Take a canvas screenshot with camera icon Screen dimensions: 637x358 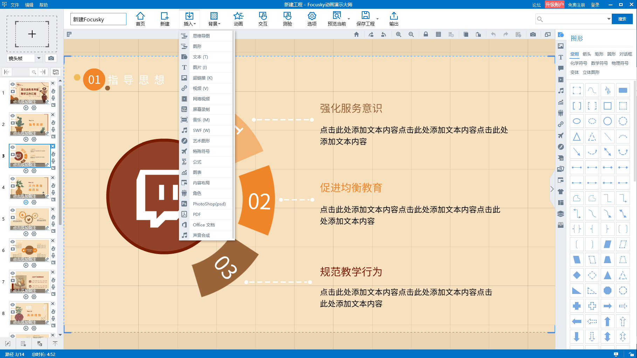tap(533, 34)
